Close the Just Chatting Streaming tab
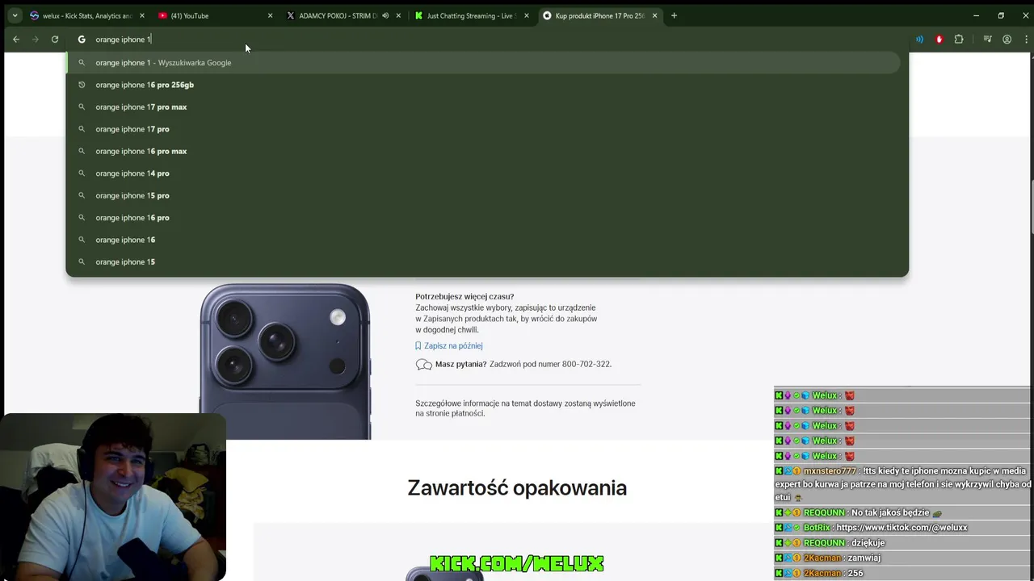The height and width of the screenshot is (581, 1034). click(x=527, y=15)
